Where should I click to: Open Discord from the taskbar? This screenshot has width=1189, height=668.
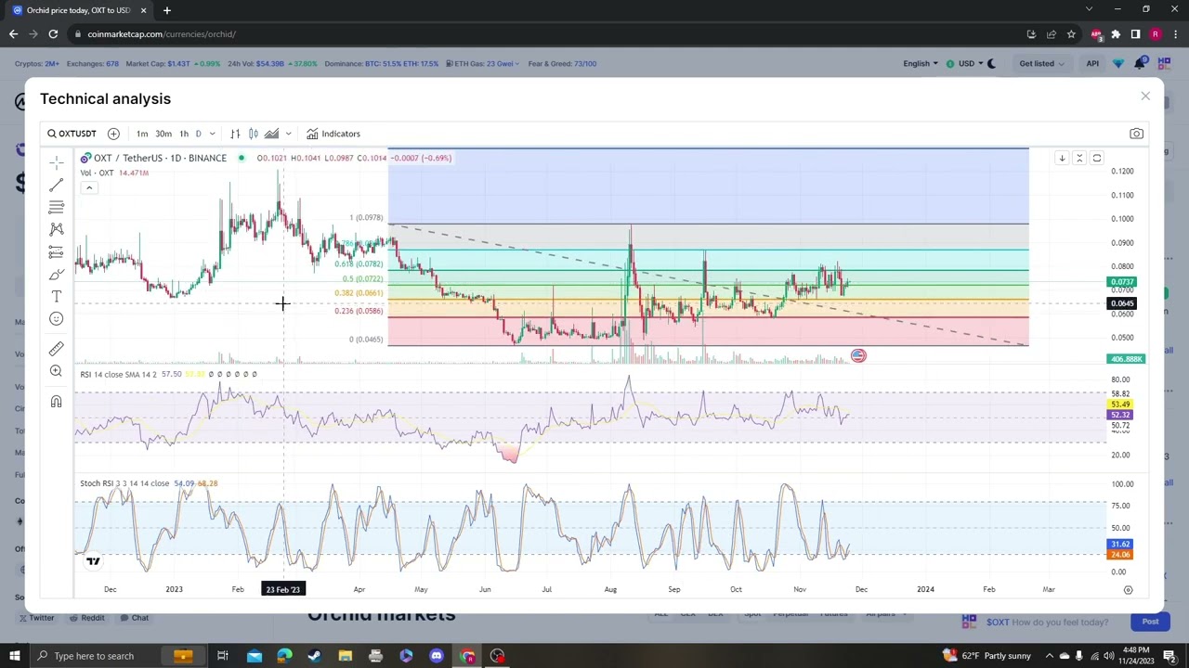(437, 656)
